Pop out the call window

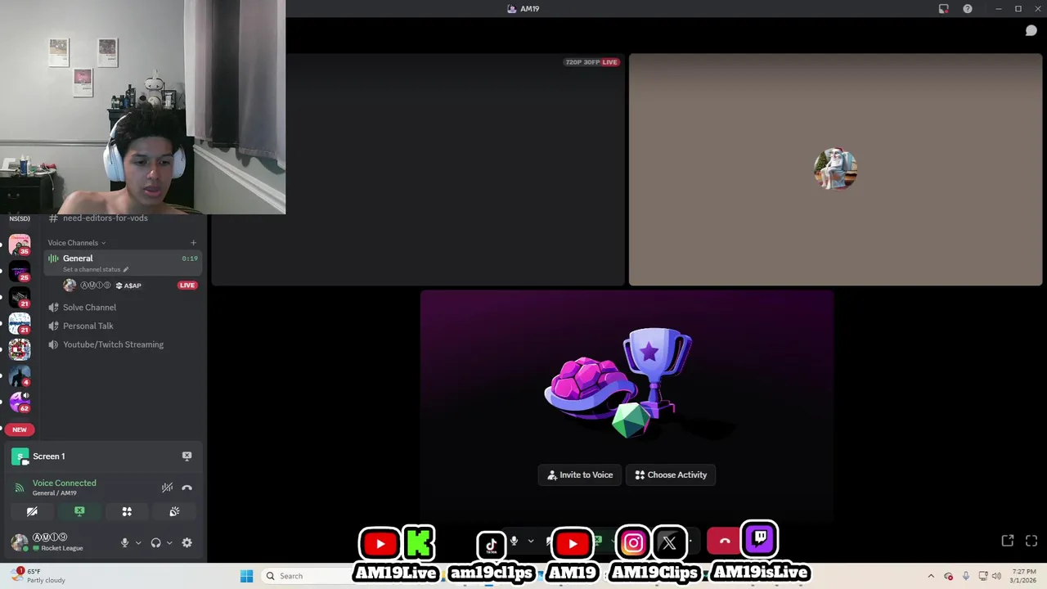[x=1008, y=541]
